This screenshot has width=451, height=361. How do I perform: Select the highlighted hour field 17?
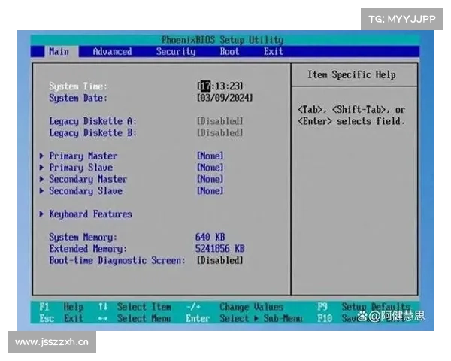pos(205,86)
